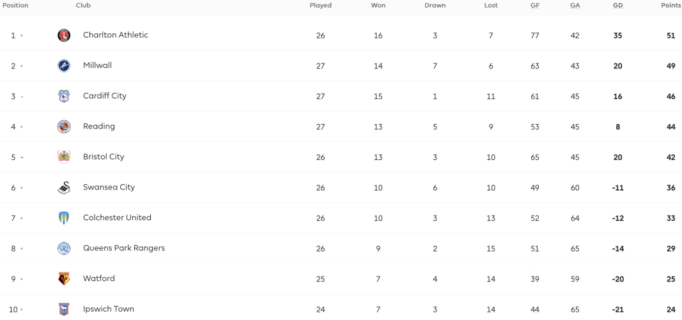The image size is (682, 320).
Task: Click the Queens Park Rangers crest
Action: (64, 248)
